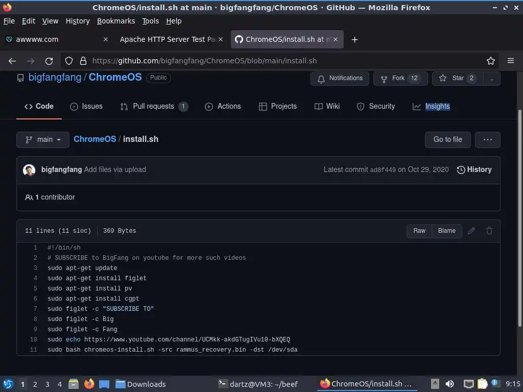This screenshot has height=392, width=523.
Task: Go to the Insights tab
Action: click(x=431, y=106)
